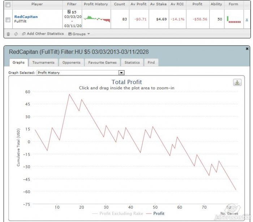Click the -$58.56 profit value
The image size is (253, 222).
point(200,19)
